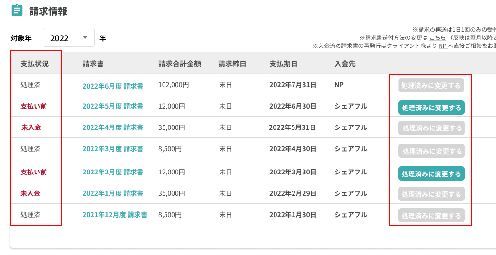Screen dimensions: 496x255
Task: Open the 対象年 2022 year dropdown
Action: point(69,38)
